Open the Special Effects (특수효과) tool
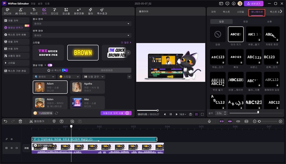 [x=102, y=11]
